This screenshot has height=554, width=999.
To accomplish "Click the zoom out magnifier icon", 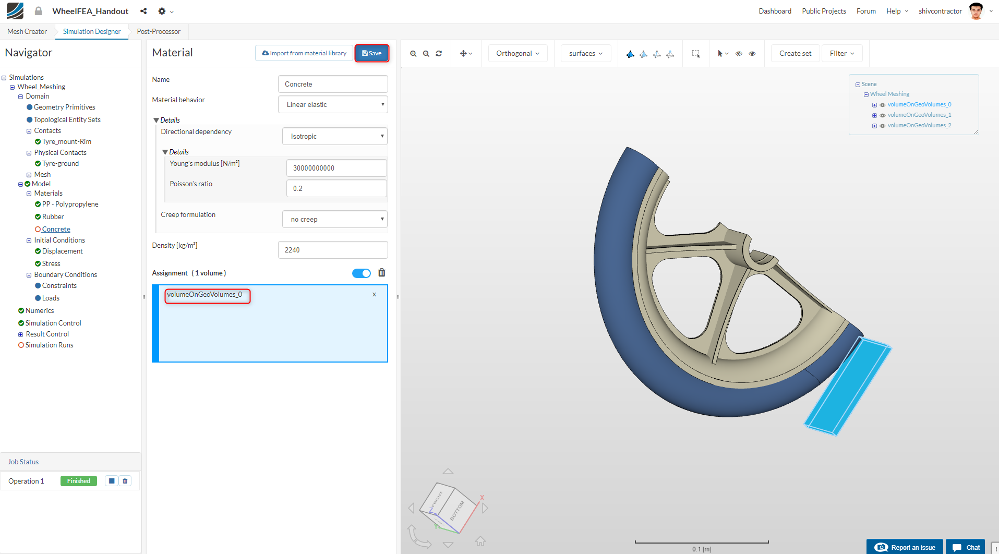I will click(426, 54).
